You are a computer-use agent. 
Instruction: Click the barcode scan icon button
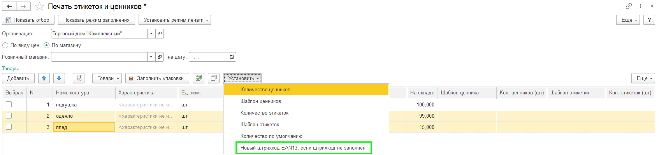pos(79,78)
